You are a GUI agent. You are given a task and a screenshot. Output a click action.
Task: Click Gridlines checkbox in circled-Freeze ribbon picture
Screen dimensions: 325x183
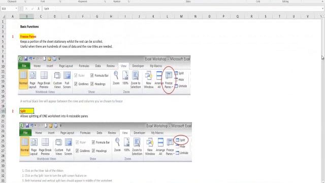point(76,84)
